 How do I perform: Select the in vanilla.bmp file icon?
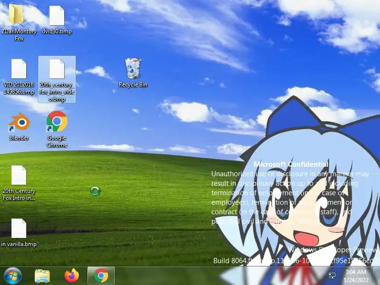[x=19, y=228]
